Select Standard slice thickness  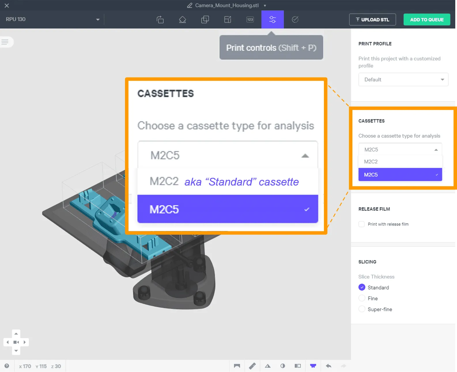coord(362,287)
